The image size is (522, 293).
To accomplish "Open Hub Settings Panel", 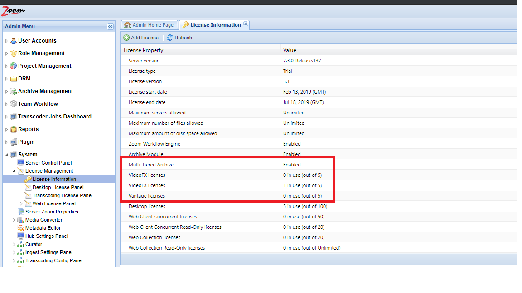I will [47, 236].
